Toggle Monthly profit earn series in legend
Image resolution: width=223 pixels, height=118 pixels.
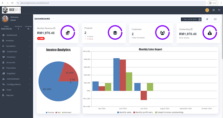[x=143, y=112]
